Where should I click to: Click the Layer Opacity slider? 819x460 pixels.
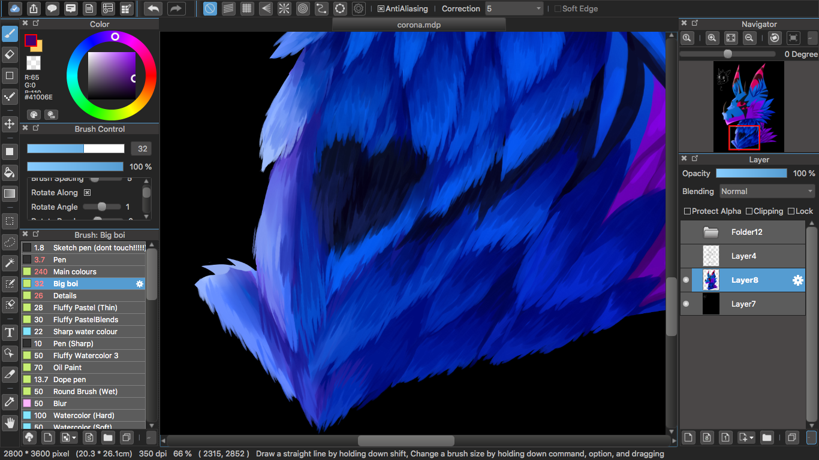pos(751,173)
